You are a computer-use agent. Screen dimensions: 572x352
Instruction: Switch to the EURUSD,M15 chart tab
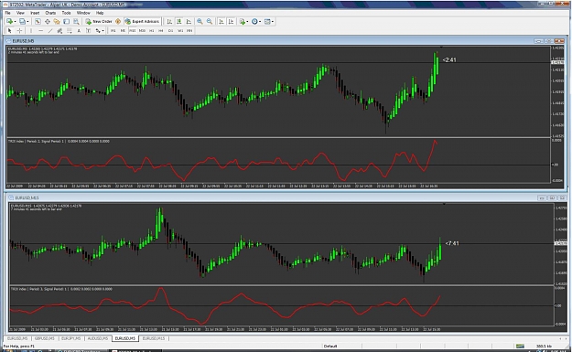tap(154, 338)
